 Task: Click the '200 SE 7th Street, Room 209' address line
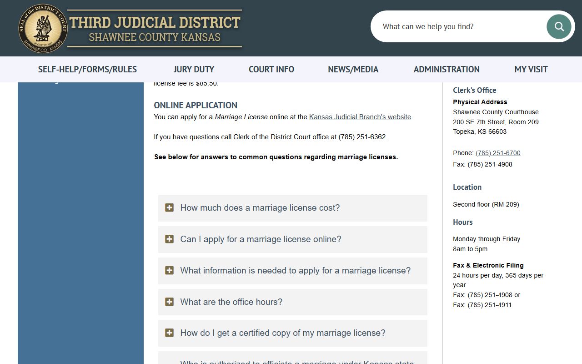pos(496,122)
